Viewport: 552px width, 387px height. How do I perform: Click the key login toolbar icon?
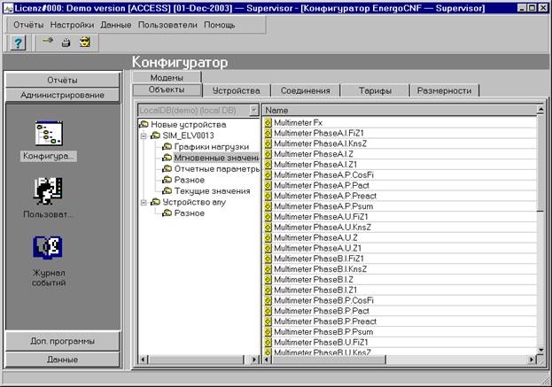tap(47, 41)
